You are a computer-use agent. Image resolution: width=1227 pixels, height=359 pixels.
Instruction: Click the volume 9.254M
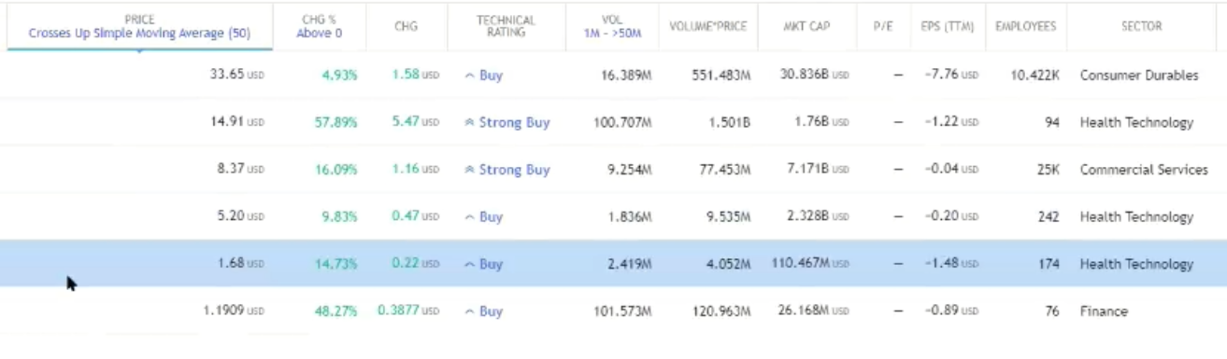[629, 170]
